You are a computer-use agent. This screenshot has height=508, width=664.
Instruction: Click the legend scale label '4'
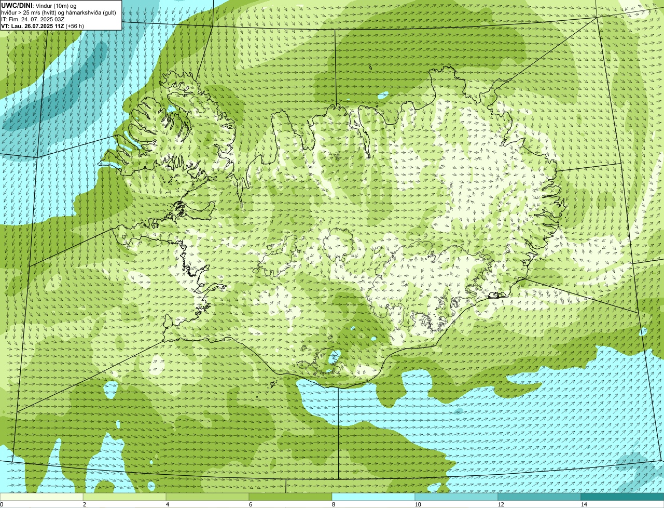click(x=167, y=504)
